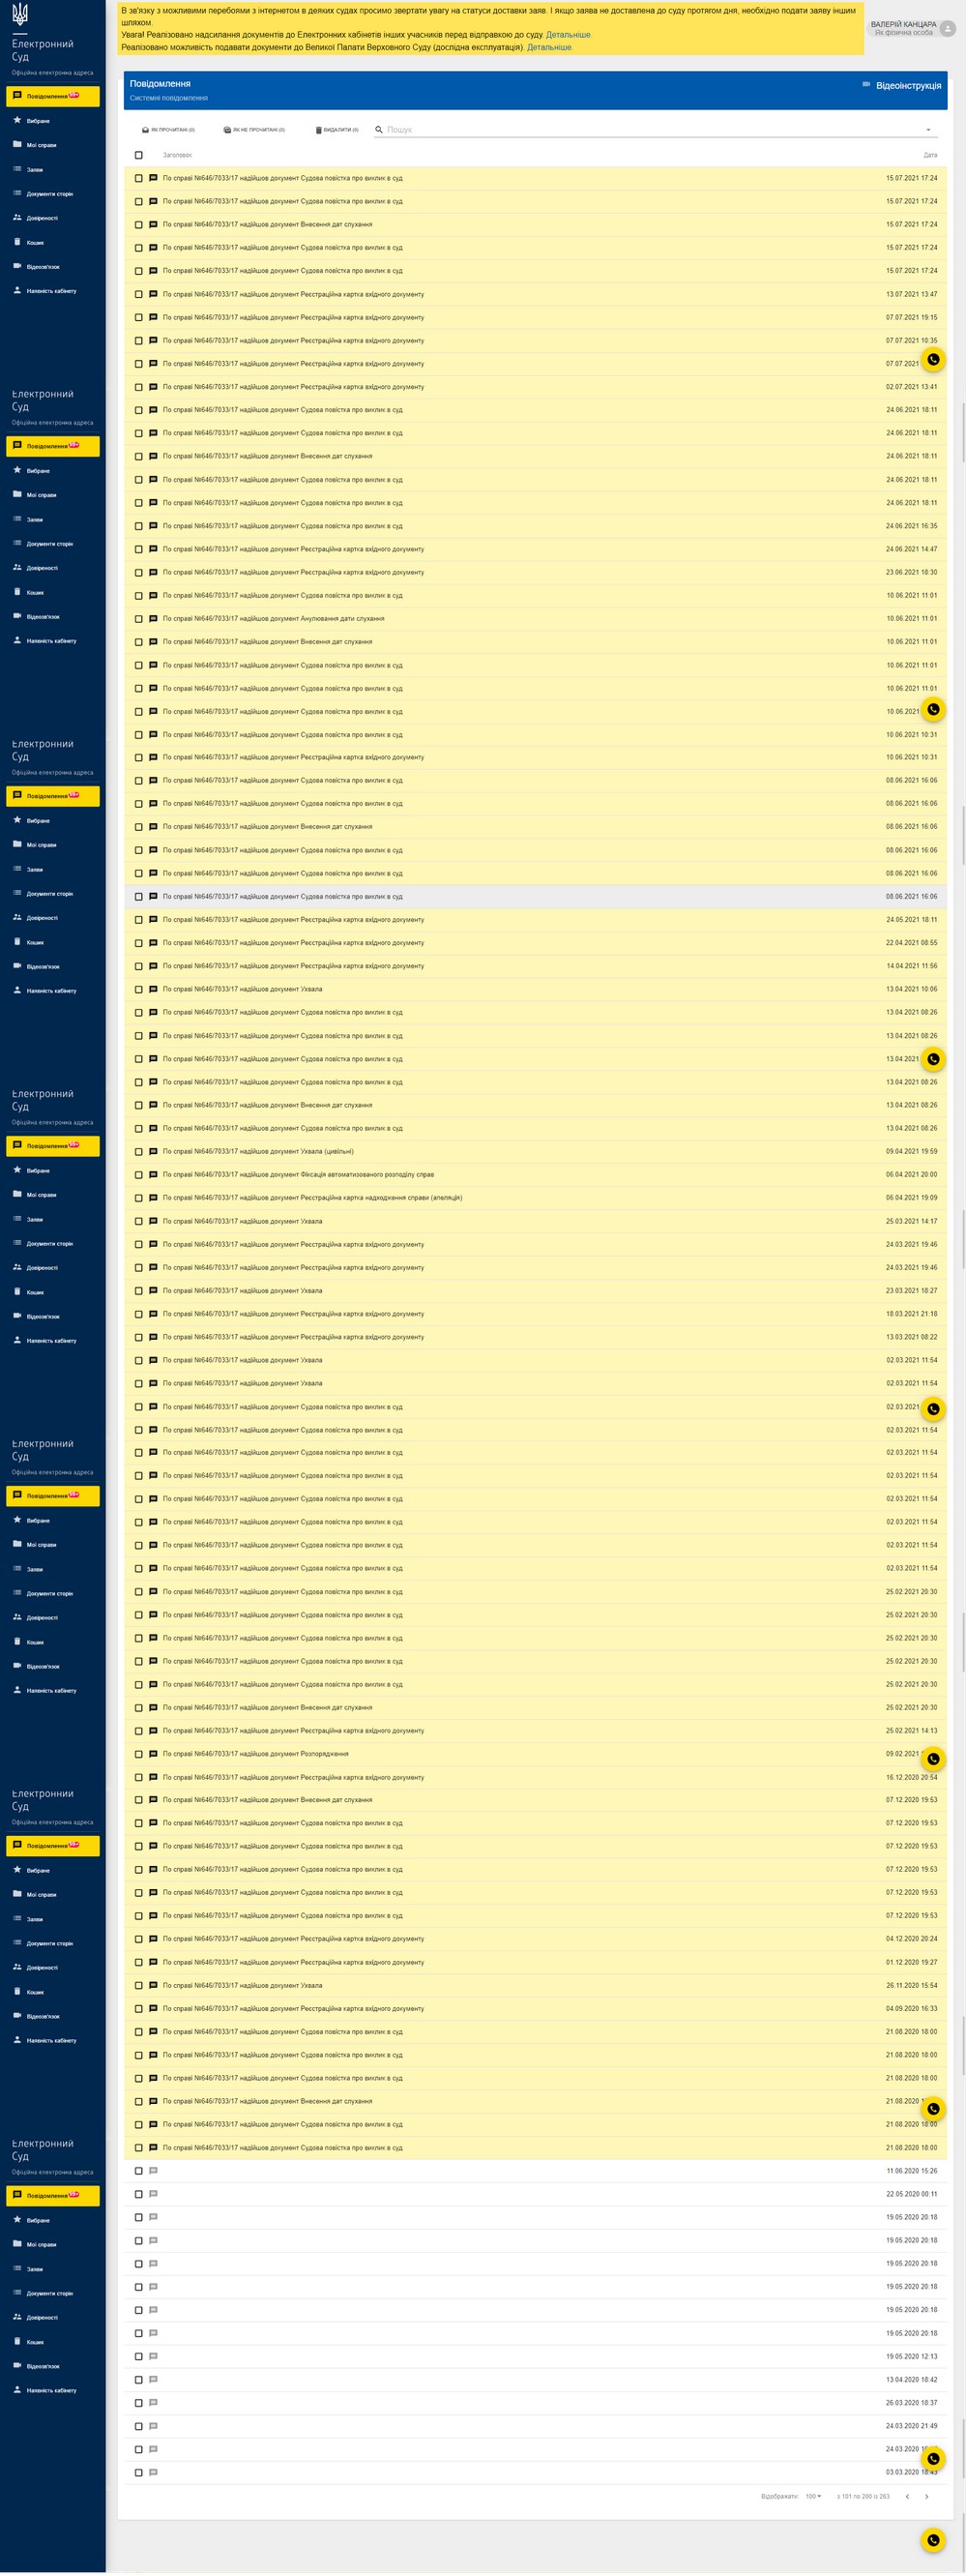The image size is (966, 2576).
Task: Click message icon of the 14.04.2021 11:56 row
Action: 153,966
